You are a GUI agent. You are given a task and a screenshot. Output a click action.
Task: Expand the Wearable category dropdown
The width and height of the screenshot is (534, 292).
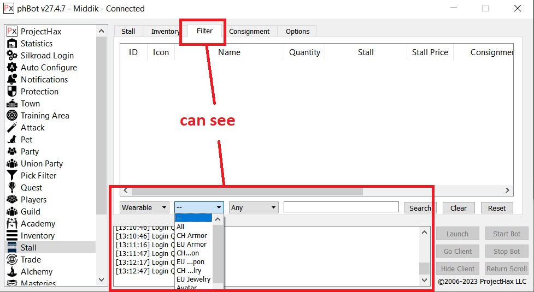coord(145,208)
